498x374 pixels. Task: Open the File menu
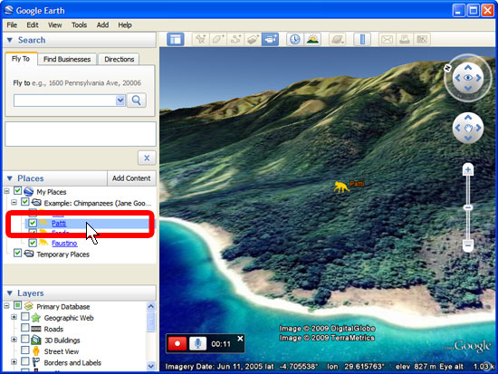(12, 24)
